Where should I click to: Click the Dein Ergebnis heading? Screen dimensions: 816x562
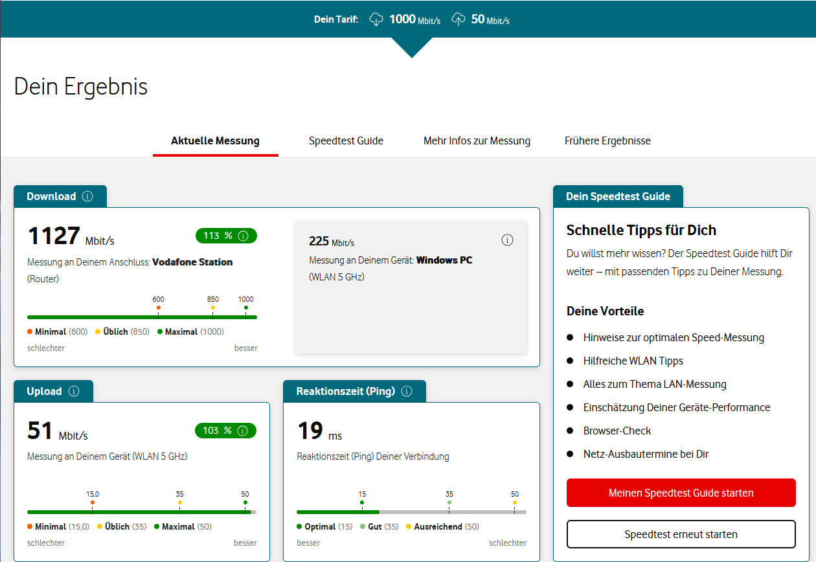(81, 86)
